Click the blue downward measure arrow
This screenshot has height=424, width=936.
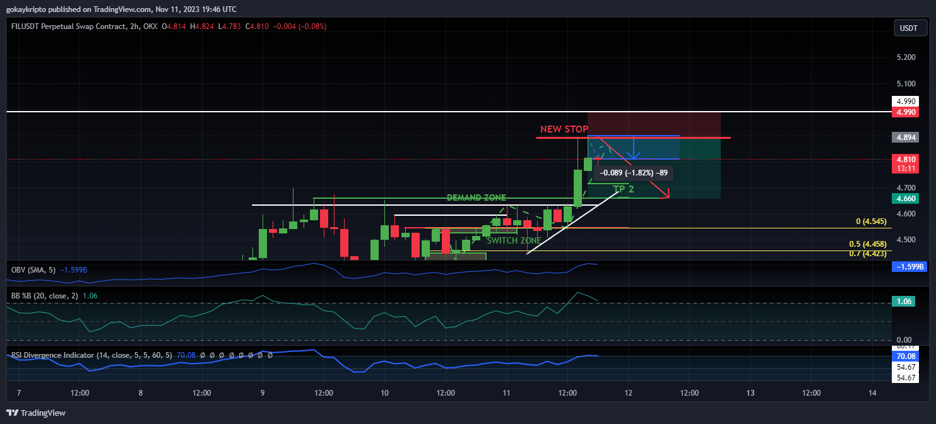[634, 148]
